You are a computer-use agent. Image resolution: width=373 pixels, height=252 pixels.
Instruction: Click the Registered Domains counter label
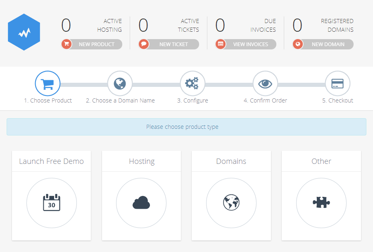coord(337,26)
